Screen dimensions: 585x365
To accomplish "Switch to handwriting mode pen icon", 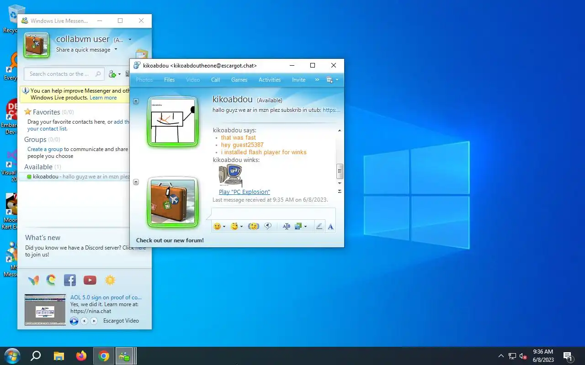I will pyautogui.click(x=319, y=226).
